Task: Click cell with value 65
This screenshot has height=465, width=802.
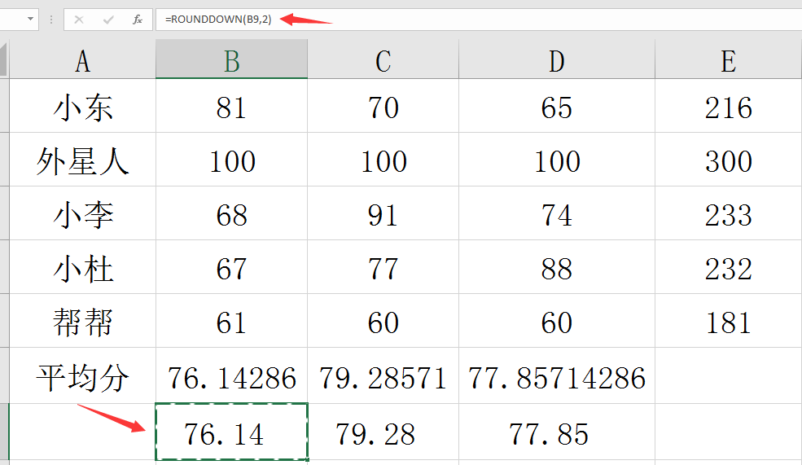Action: coord(556,106)
